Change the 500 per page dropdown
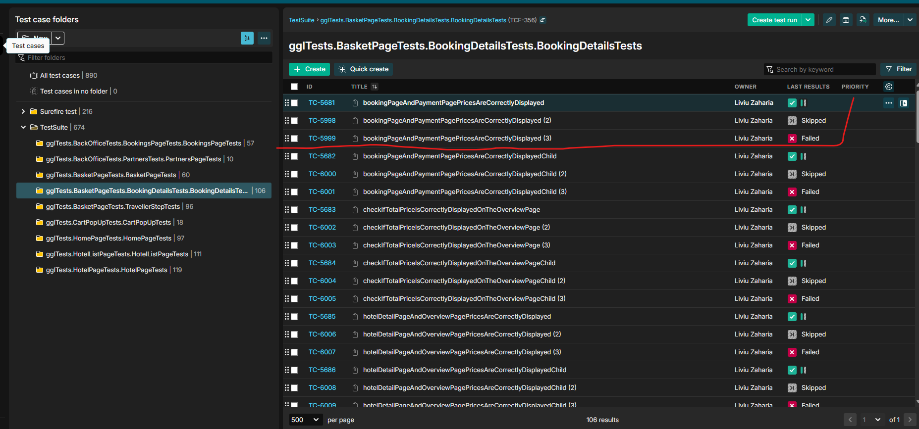919x429 pixels. pos(305,420)
